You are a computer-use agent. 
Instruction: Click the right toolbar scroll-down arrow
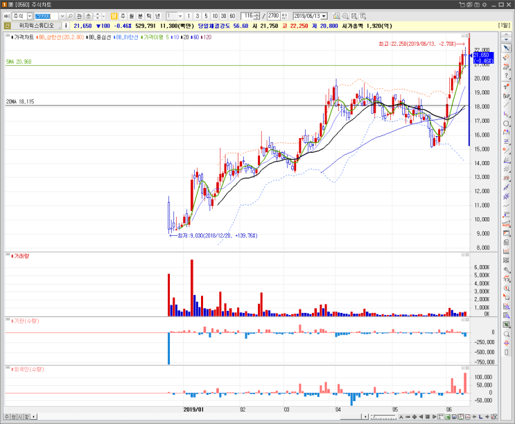[506, 40]
